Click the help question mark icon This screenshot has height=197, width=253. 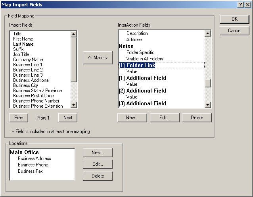point(240,5)
